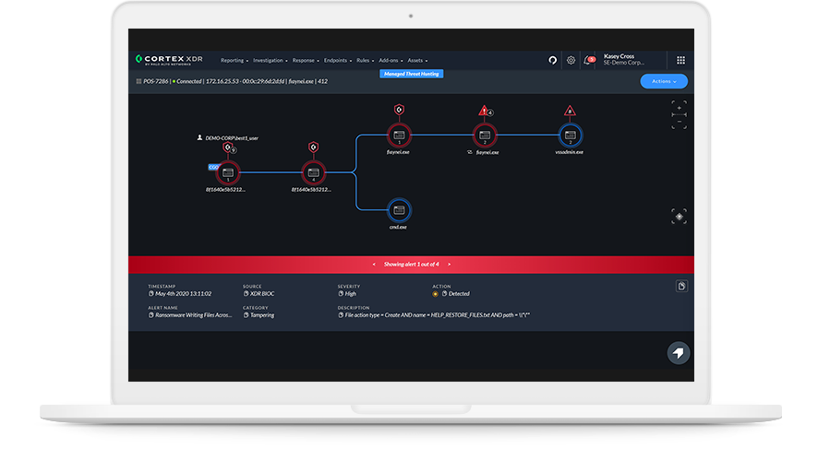Click the center graph target icon
Viewport: 818px width, 472px height.
pyautogui.click(x=679, y=217)
